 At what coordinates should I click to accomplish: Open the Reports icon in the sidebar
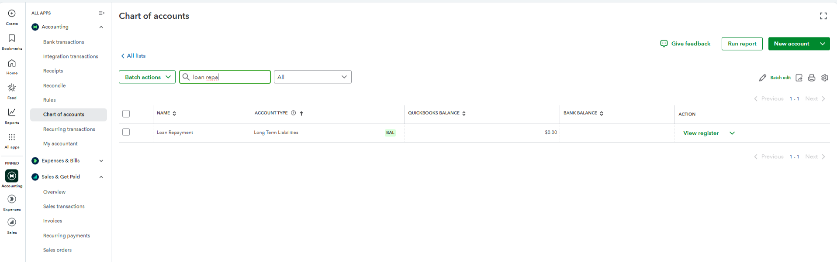click(x=12, y=112)
